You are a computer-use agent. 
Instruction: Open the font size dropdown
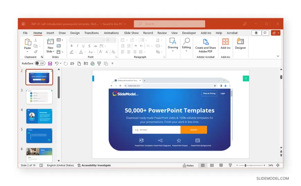click(x=115, y=40)
